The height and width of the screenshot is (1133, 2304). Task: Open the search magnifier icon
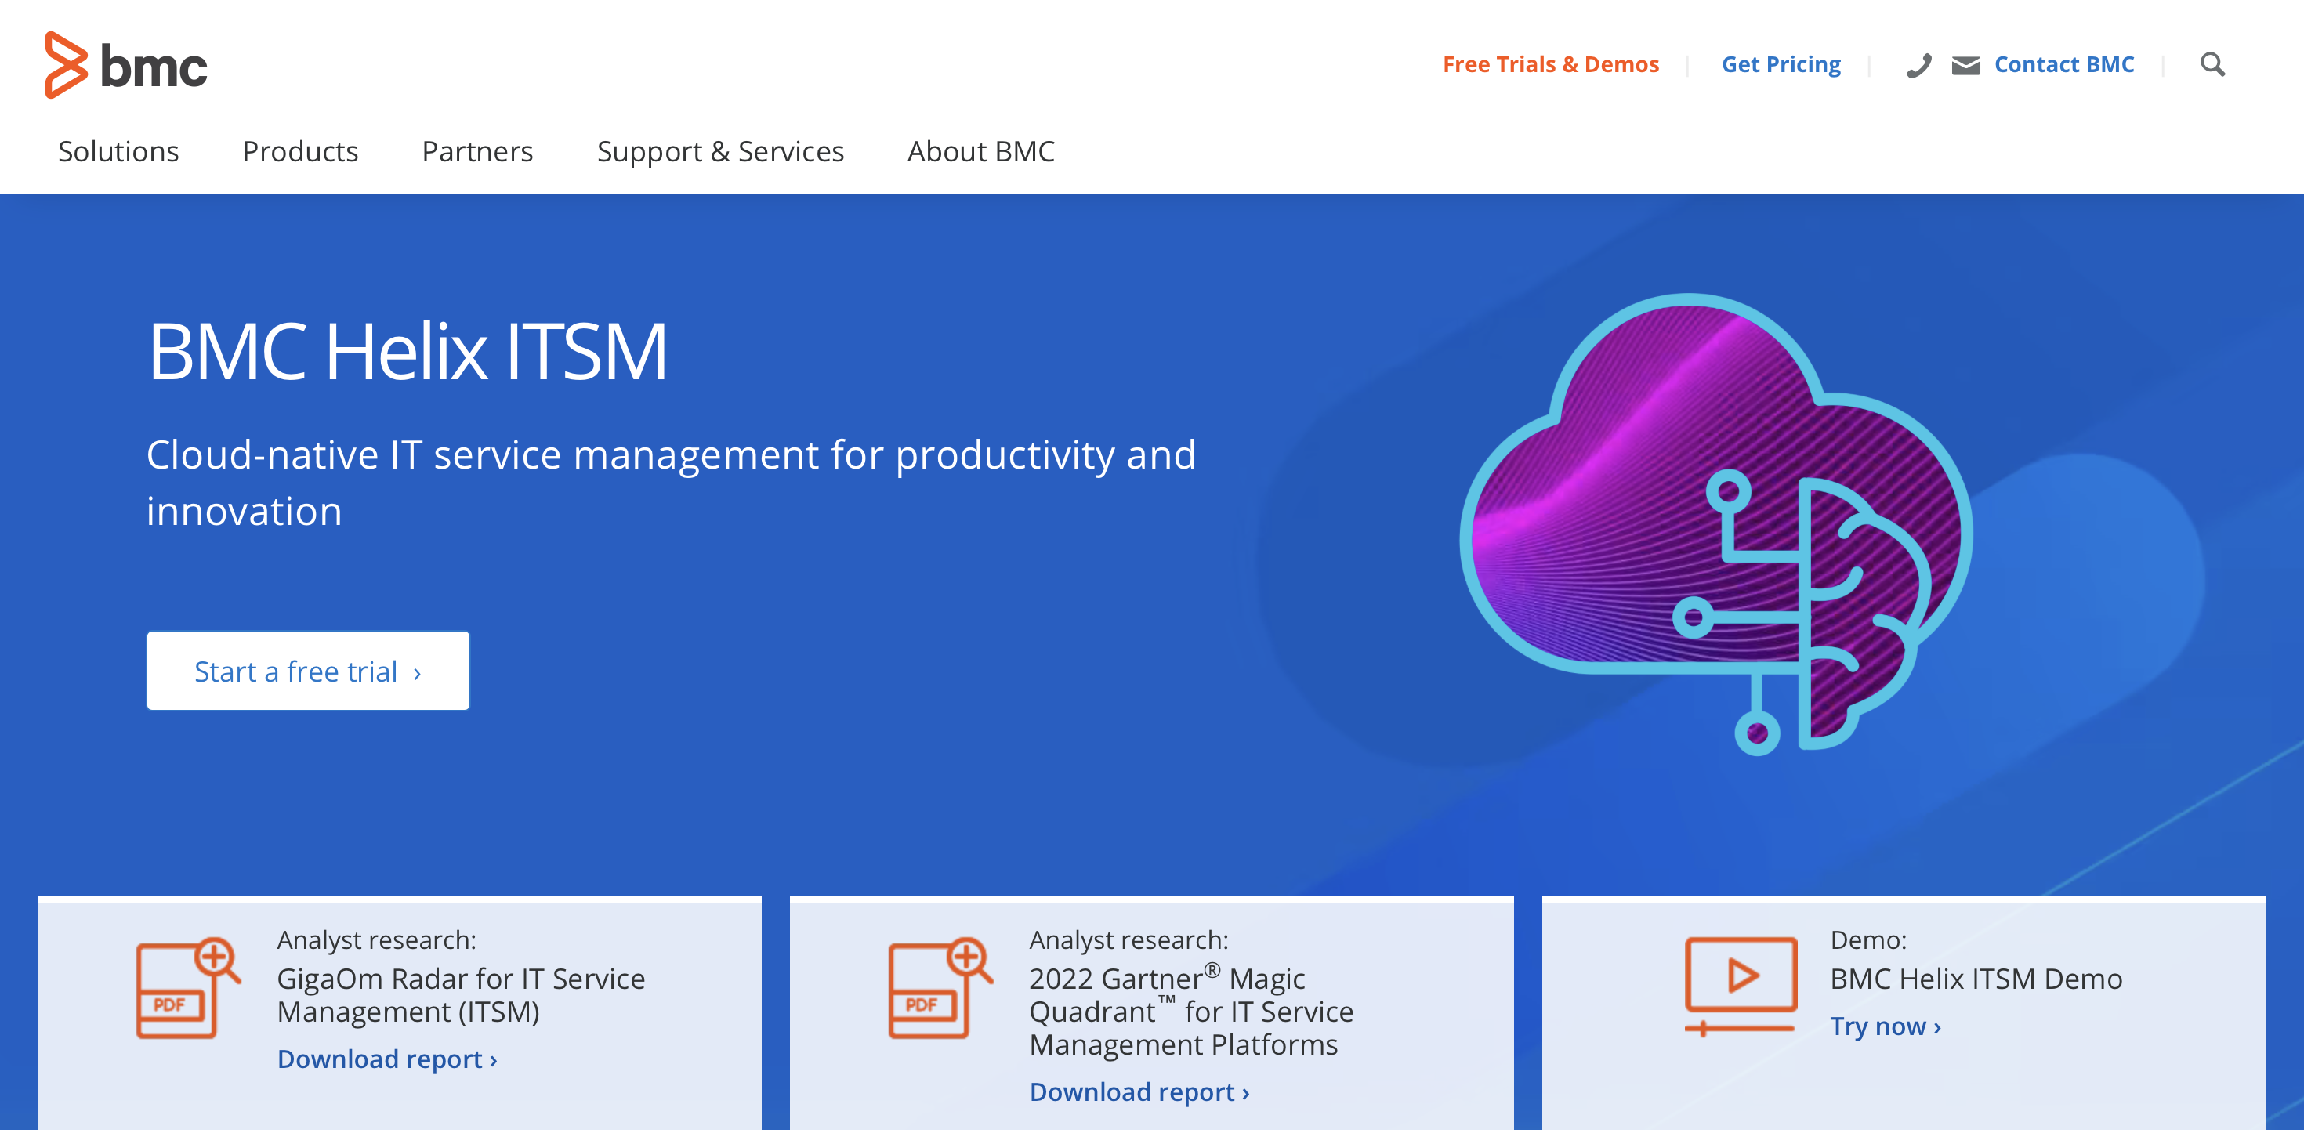coord(2212,64)
